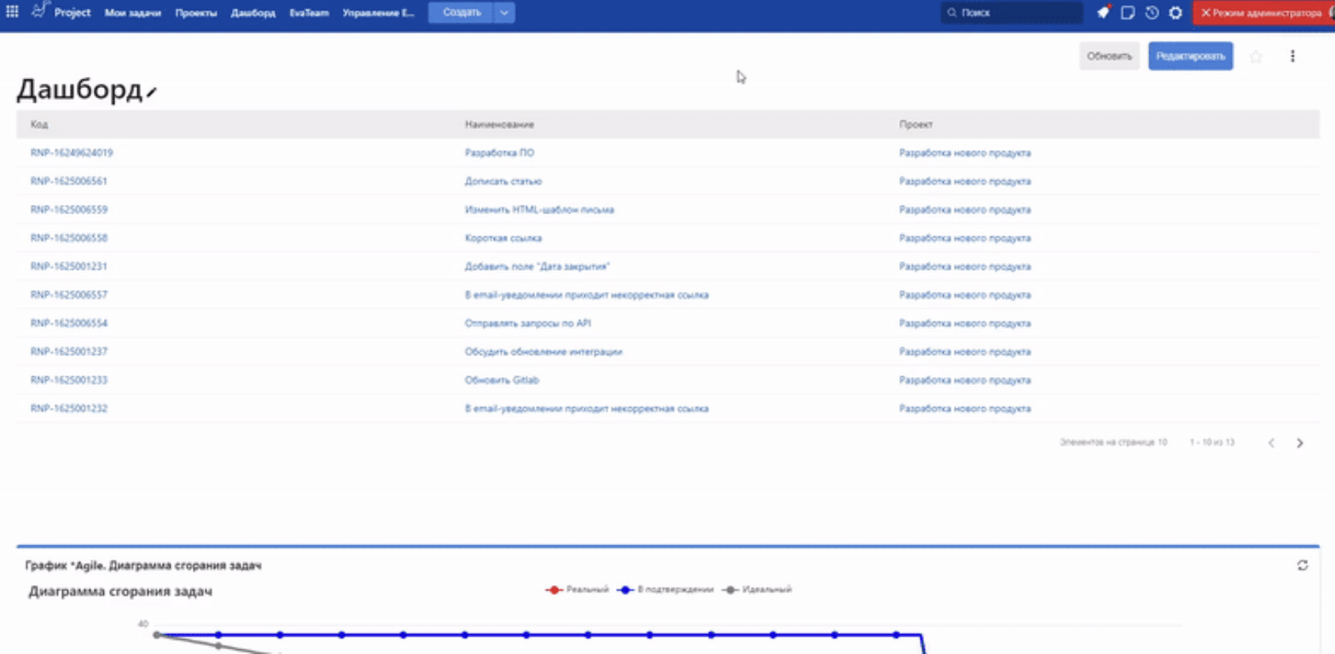Open the Разработка ПО task link

click(x=499, y=153)
